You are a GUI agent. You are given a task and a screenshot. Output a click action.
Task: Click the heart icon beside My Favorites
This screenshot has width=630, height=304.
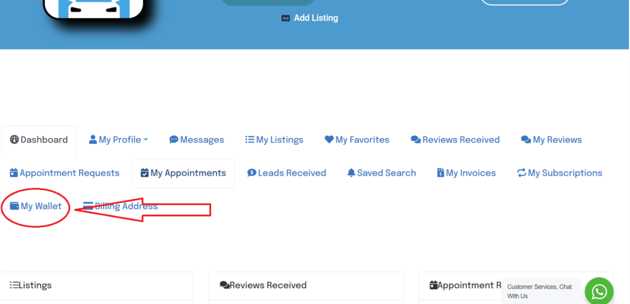click(329, 140)
